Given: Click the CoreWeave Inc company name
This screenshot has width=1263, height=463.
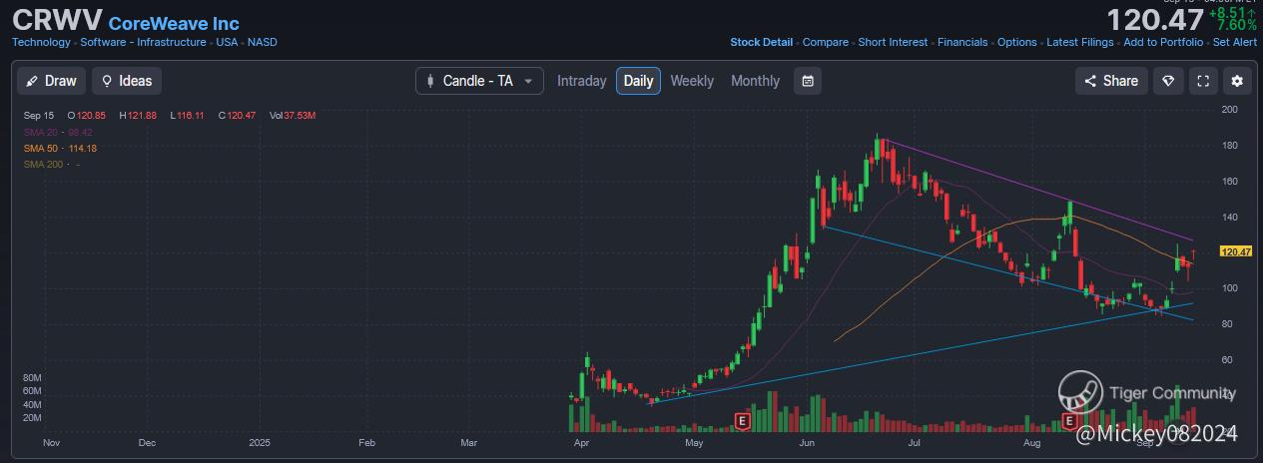Looking at the screenshot, I should [x=174, y=23].
